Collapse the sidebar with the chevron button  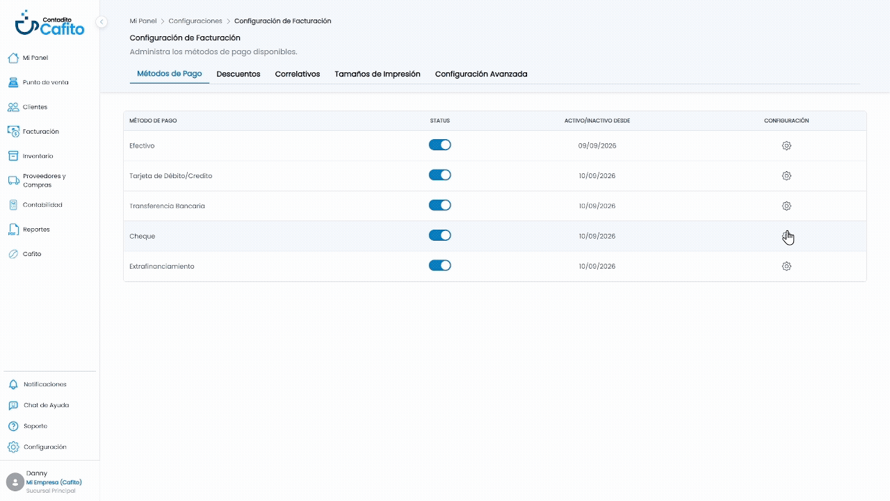pyautogui.click(x=102, y=22)
